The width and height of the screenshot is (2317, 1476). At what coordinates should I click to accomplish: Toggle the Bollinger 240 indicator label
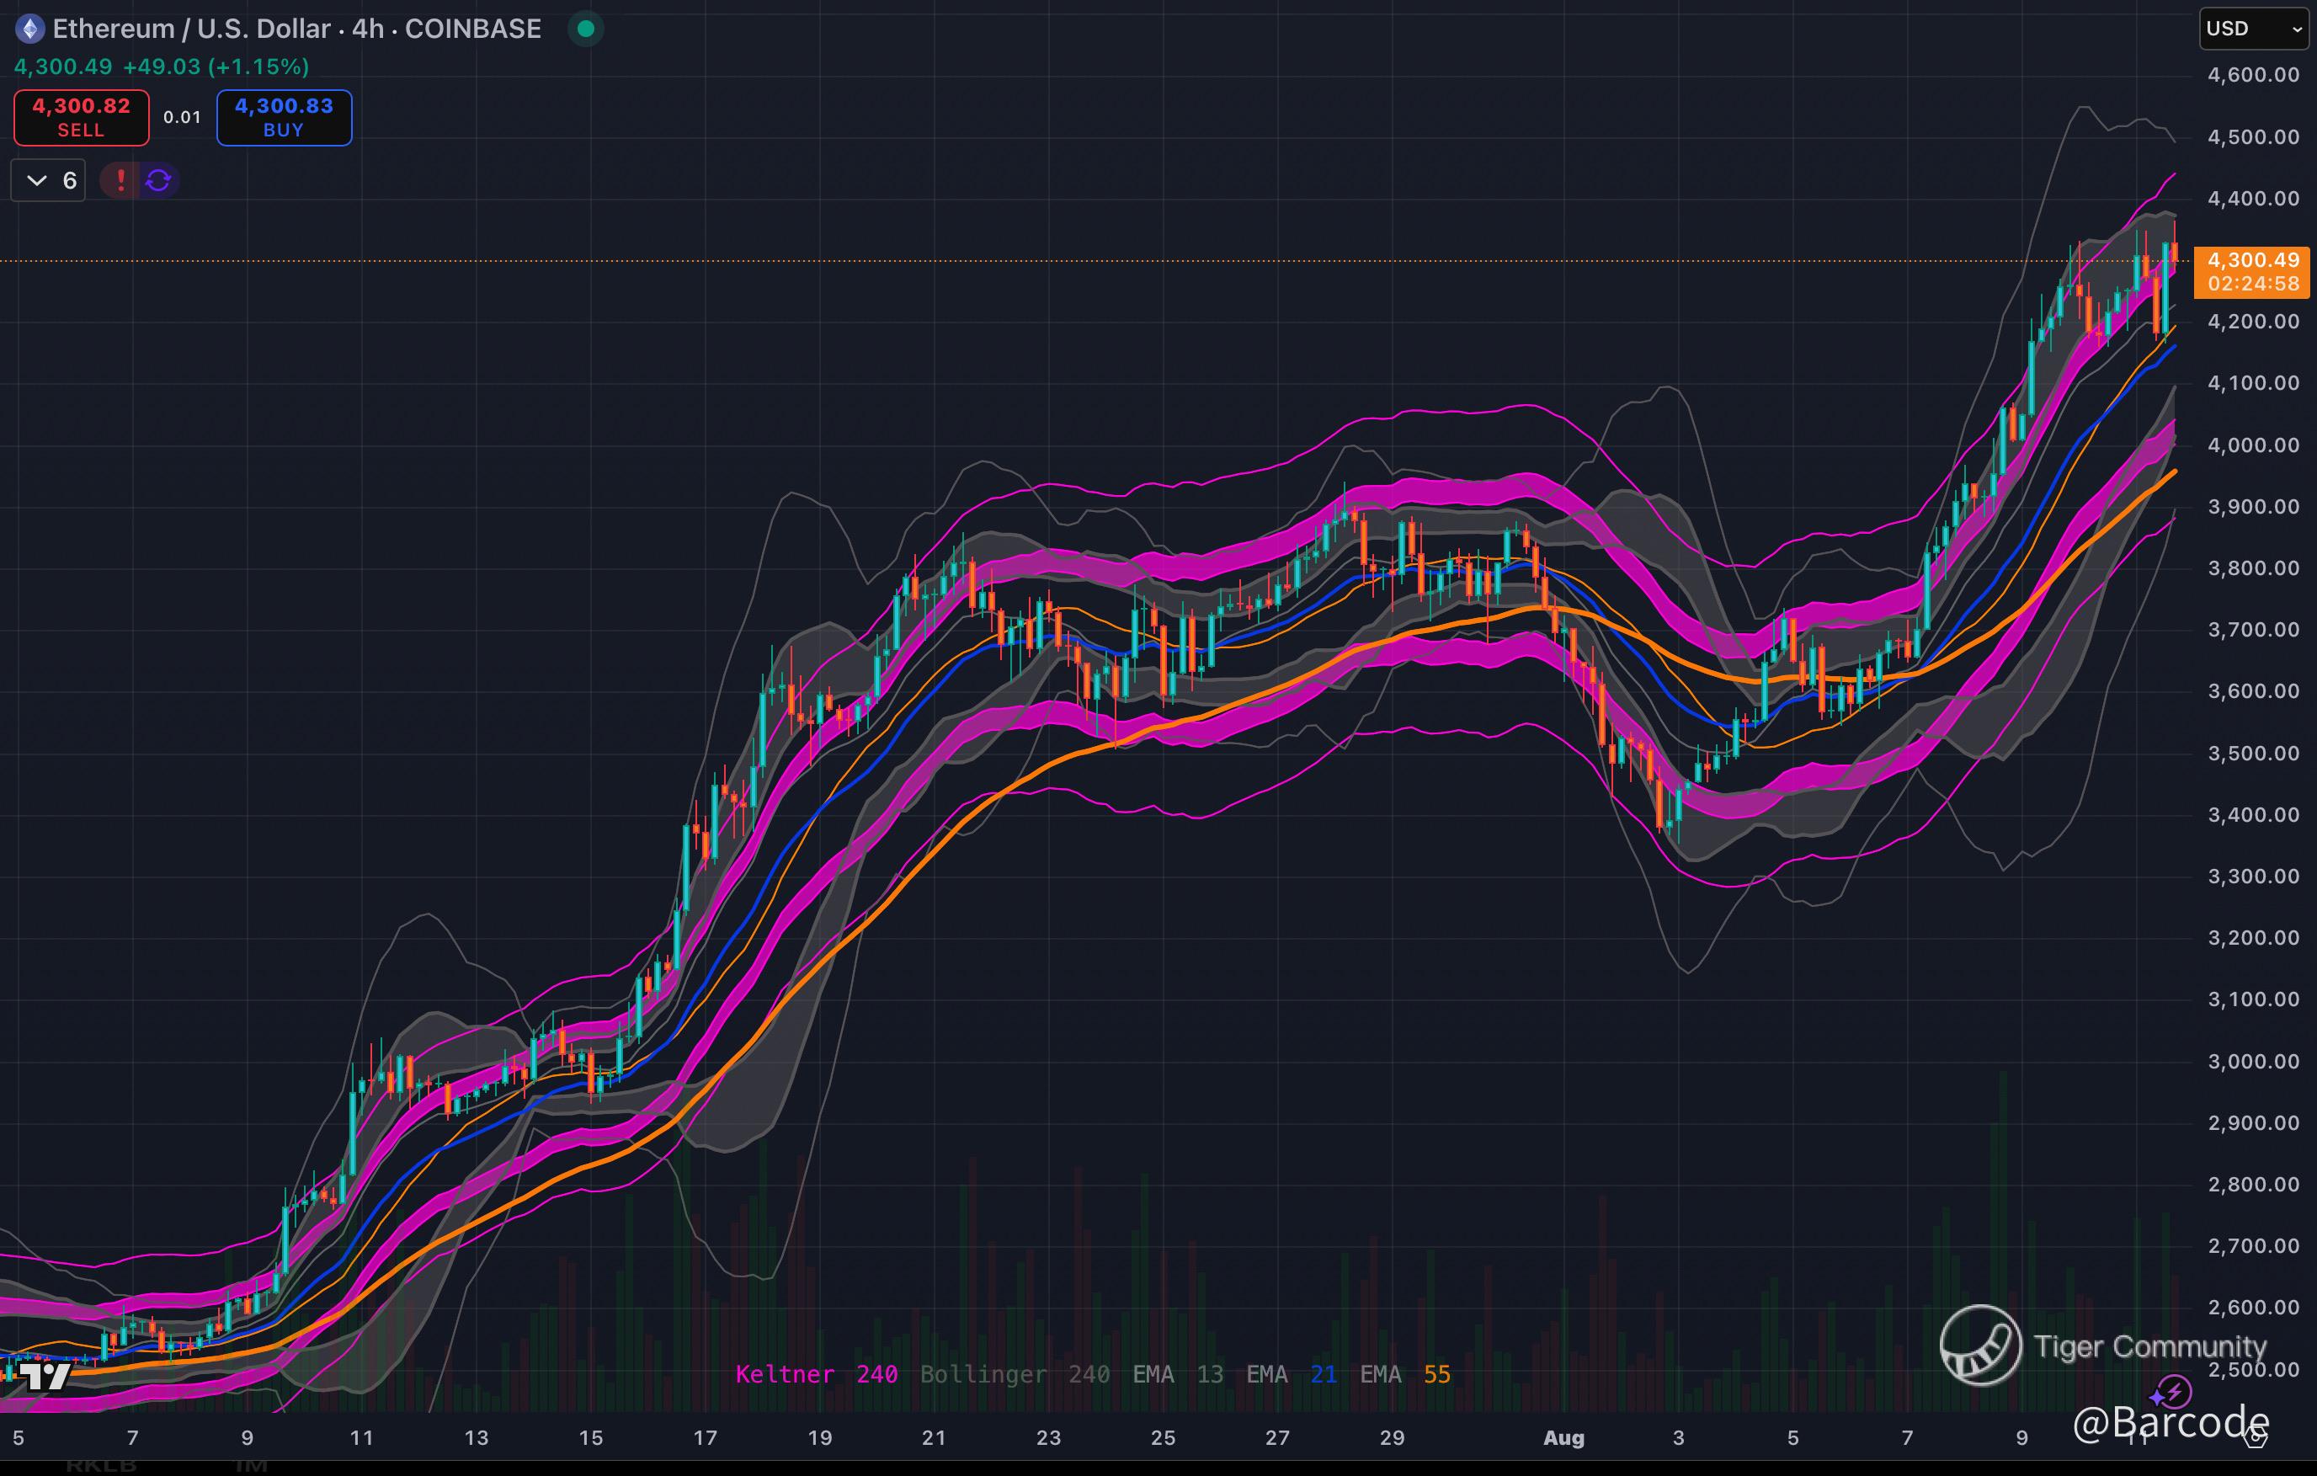tap(1015, 1374)
